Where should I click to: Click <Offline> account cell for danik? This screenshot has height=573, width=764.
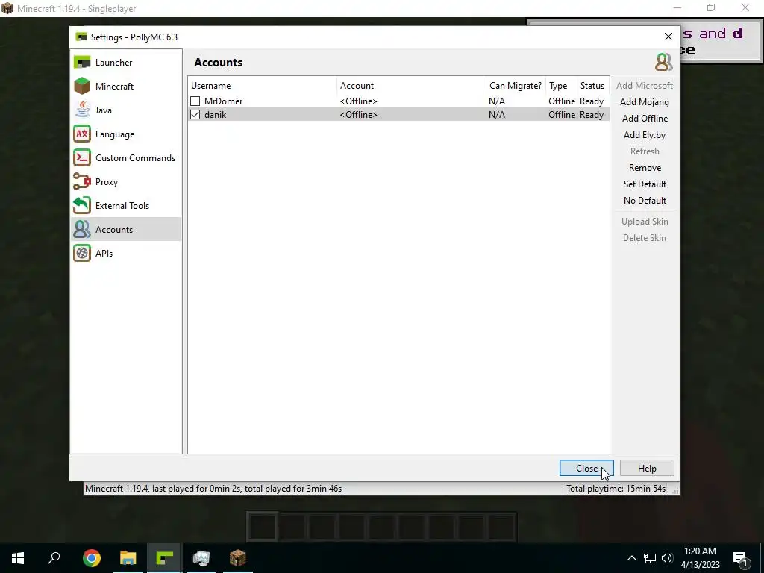[359, 115]
